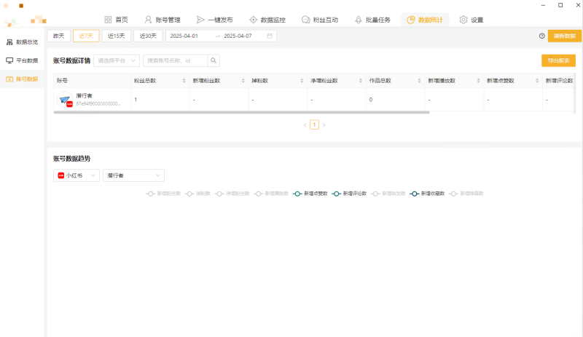Select the 近15天 date range

pos(117,36)
